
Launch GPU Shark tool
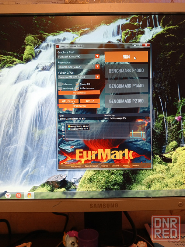[x=69, y=101]
